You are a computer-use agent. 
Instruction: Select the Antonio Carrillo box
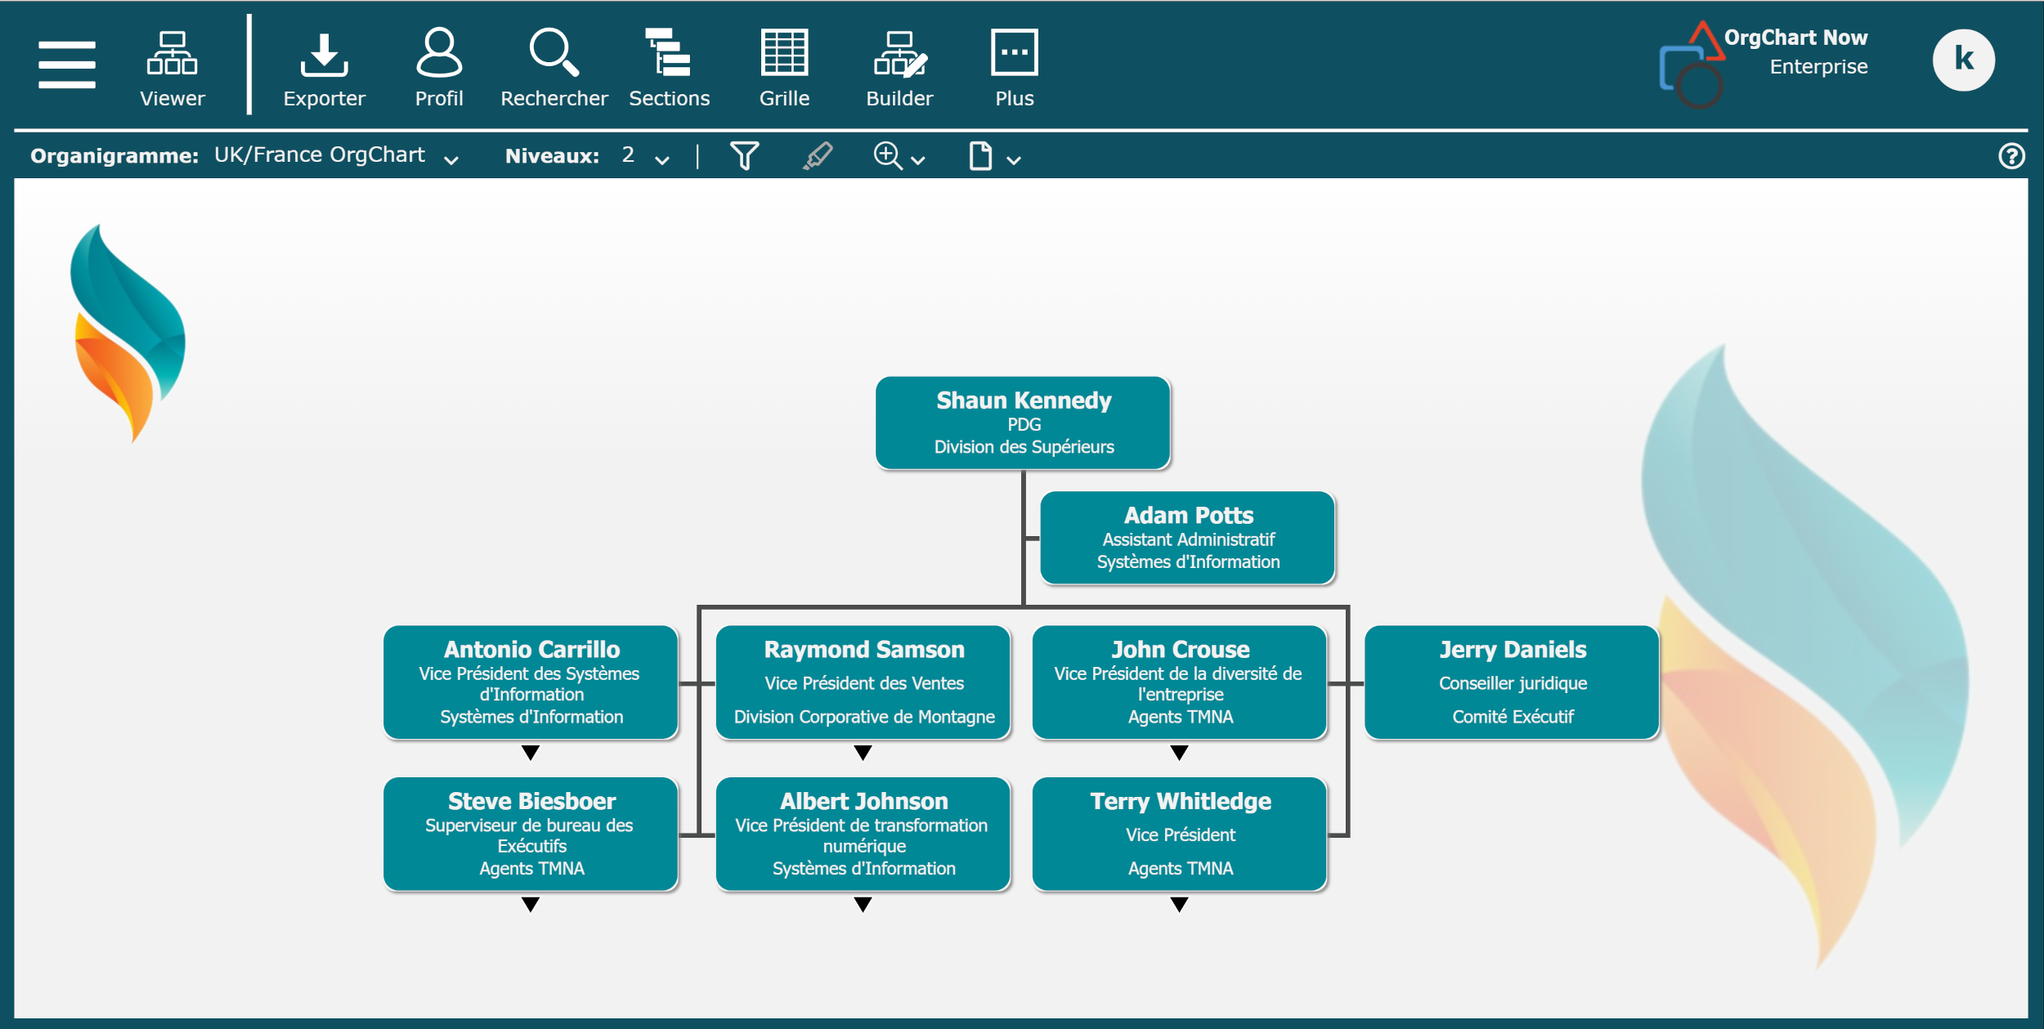pos(531,682)
